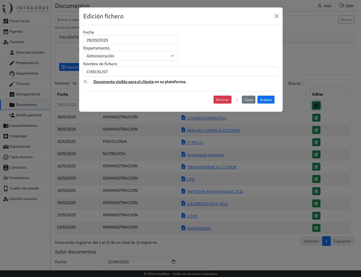The width and height of the screenshot is (361, 277).
Task: Click the Jose user menu
Action: tap(325, 6)
